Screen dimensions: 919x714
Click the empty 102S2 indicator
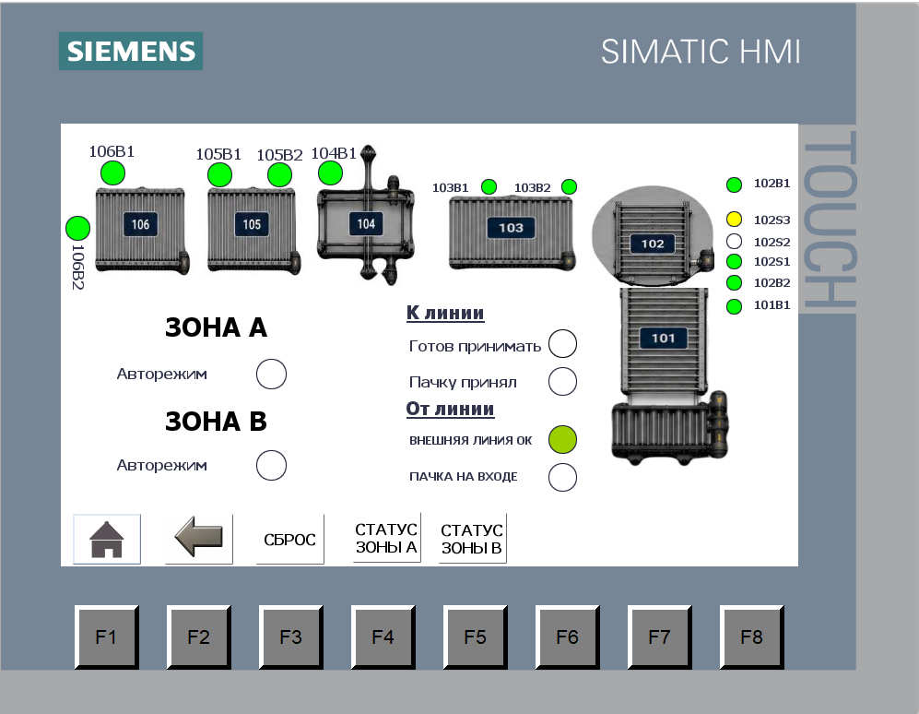click(734, 241)
